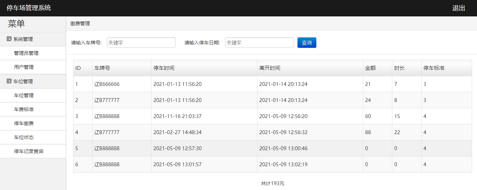Screen dimensions: 477x190
Task: Click leave time 2021-05-09 12:56:20
Action: [283, 116]
